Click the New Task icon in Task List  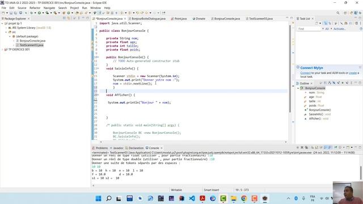[x=316, y=23]
